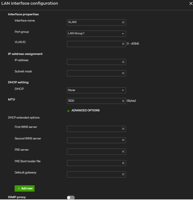Clear First WINS server field X icon
Screen dimensions: 193x200
(x=123, y=129)
